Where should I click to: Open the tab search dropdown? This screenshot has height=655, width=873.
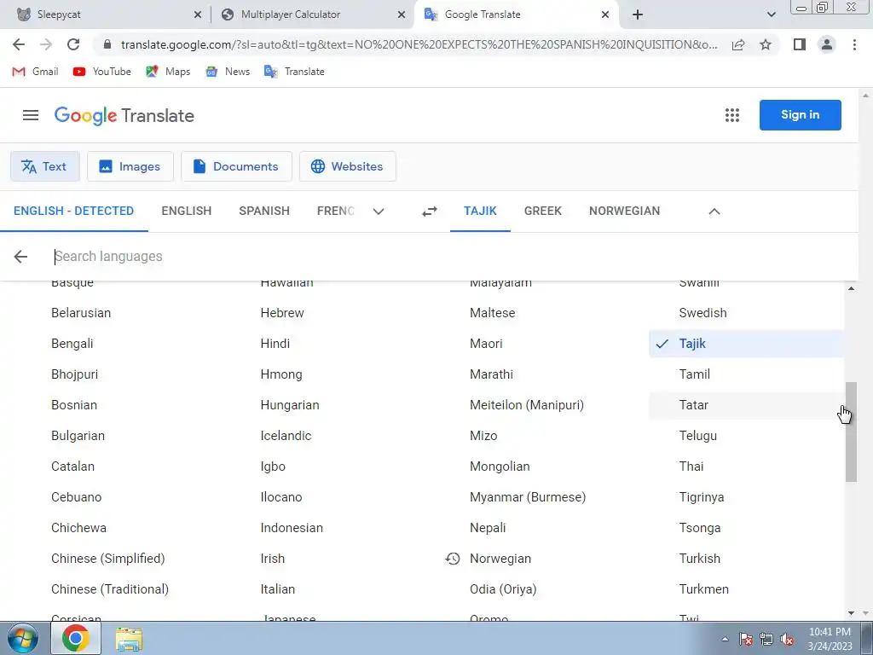771,14
